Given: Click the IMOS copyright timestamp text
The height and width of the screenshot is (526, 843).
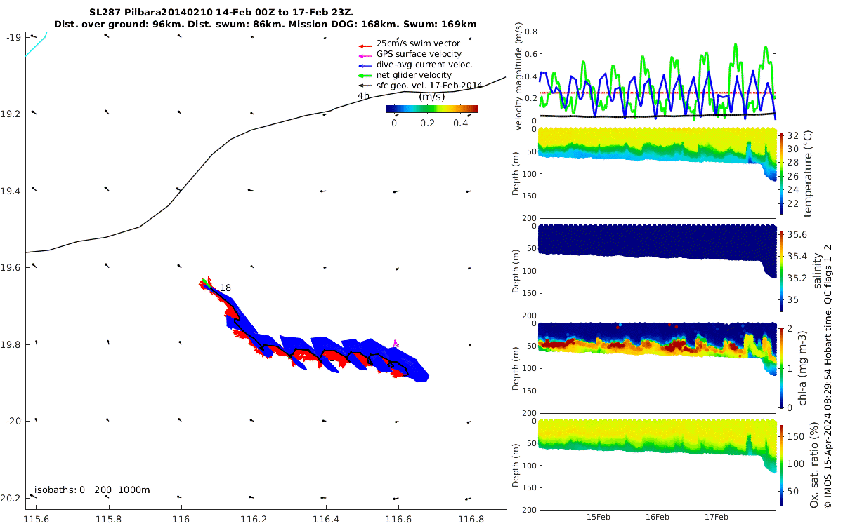Looking at the screenshot, I should (x=828, y=376).
